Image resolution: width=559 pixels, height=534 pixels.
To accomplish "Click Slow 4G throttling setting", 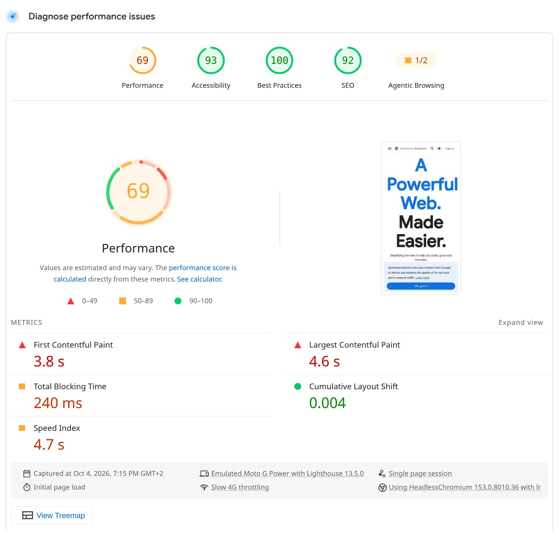I will point(240,487).
